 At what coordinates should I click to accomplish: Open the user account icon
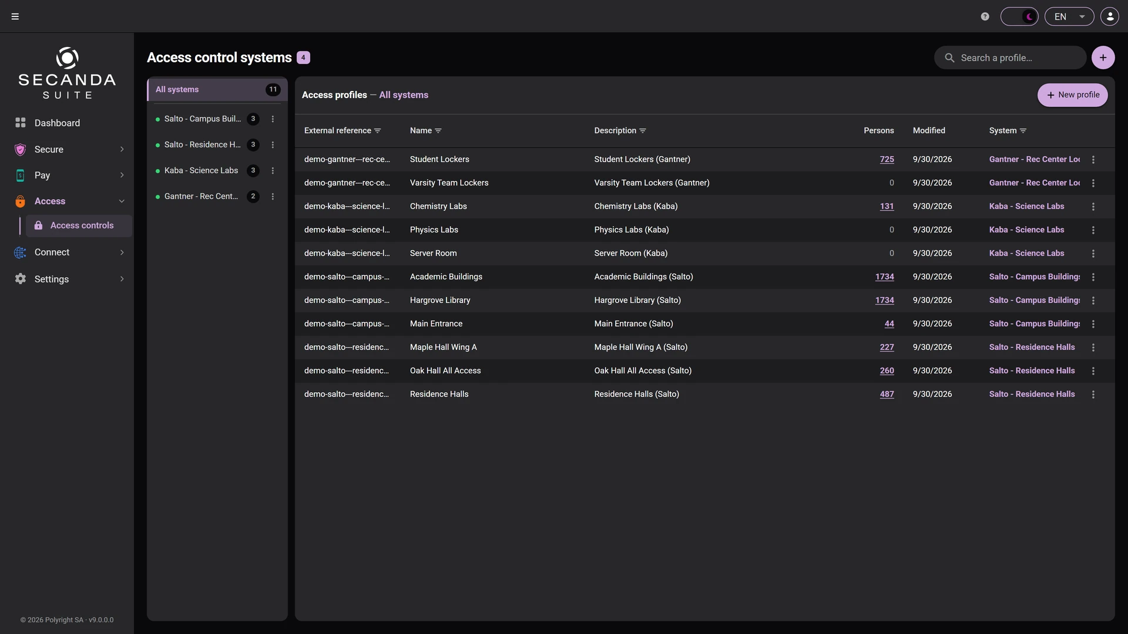1110,16
